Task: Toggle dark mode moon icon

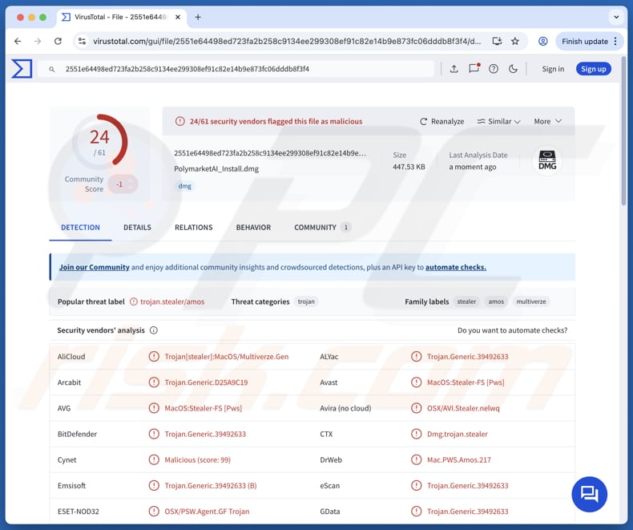Action: pyautogui.click(x=514, y=69)
